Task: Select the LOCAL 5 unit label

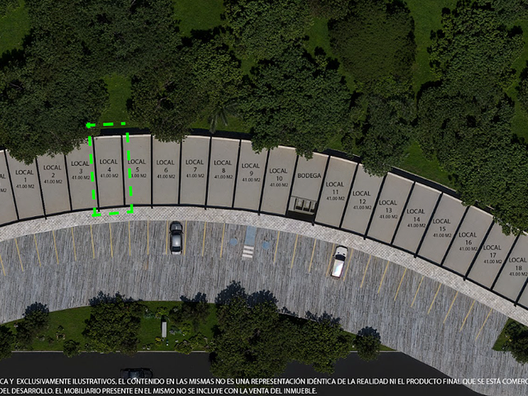Action: click(137, 165)
